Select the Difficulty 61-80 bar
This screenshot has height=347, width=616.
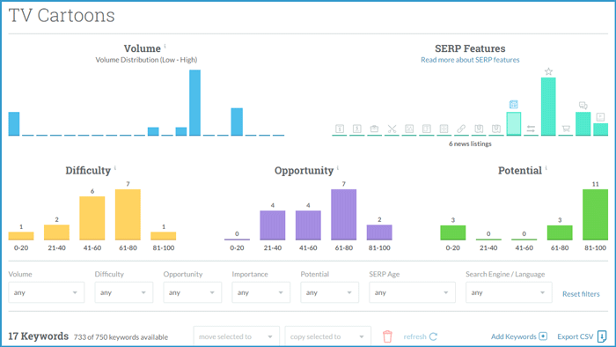128,215
